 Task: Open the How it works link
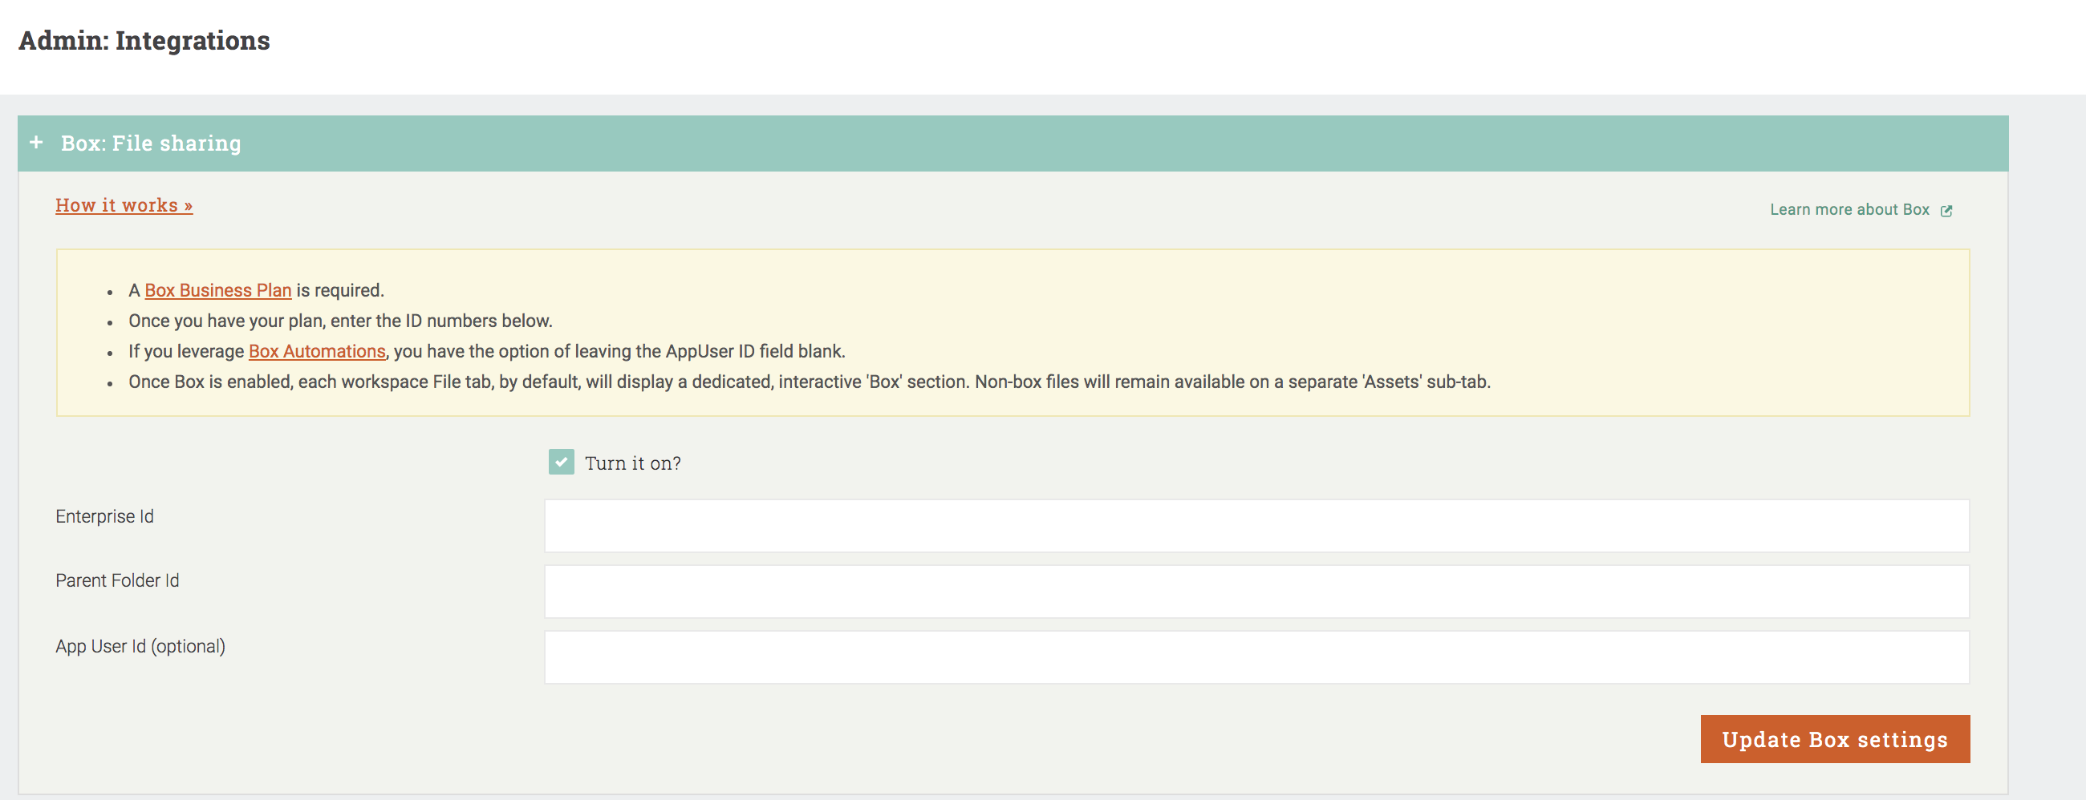(x=124, y=205)
